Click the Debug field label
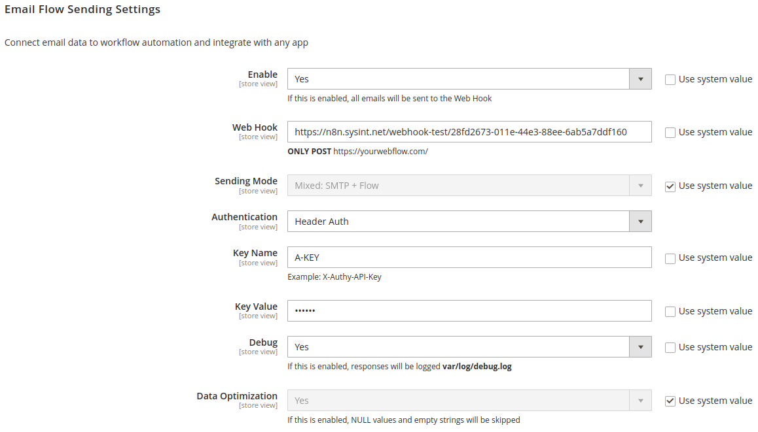The width and height of the screenshot is (758, 432). (x=263, y=342)
